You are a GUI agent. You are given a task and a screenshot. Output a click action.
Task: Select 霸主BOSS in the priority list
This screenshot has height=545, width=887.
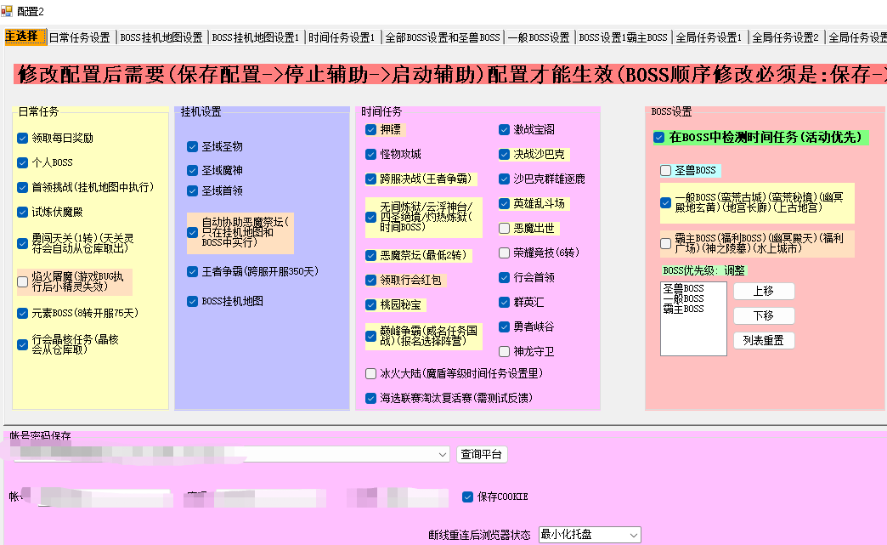click(684, 309)
